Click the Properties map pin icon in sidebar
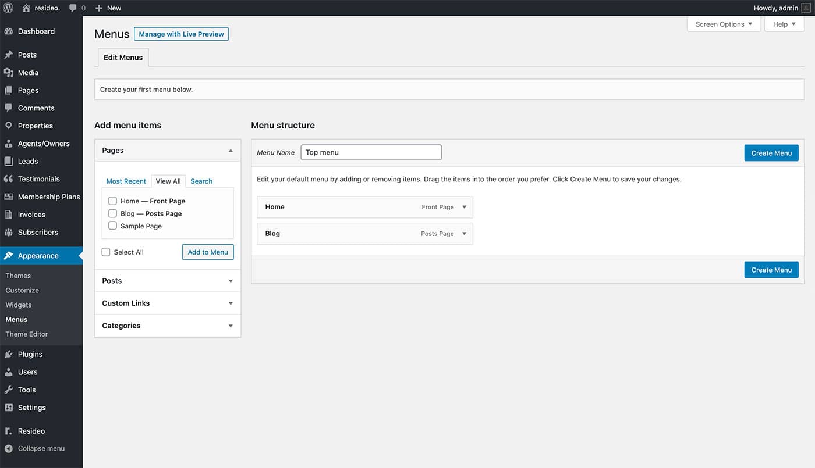The height and width of the screenshot is (468, 815). [x=8, y=126]
